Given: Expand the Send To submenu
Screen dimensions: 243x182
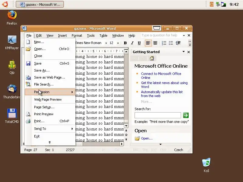Looking at the screenshot, I should (50, 129).
